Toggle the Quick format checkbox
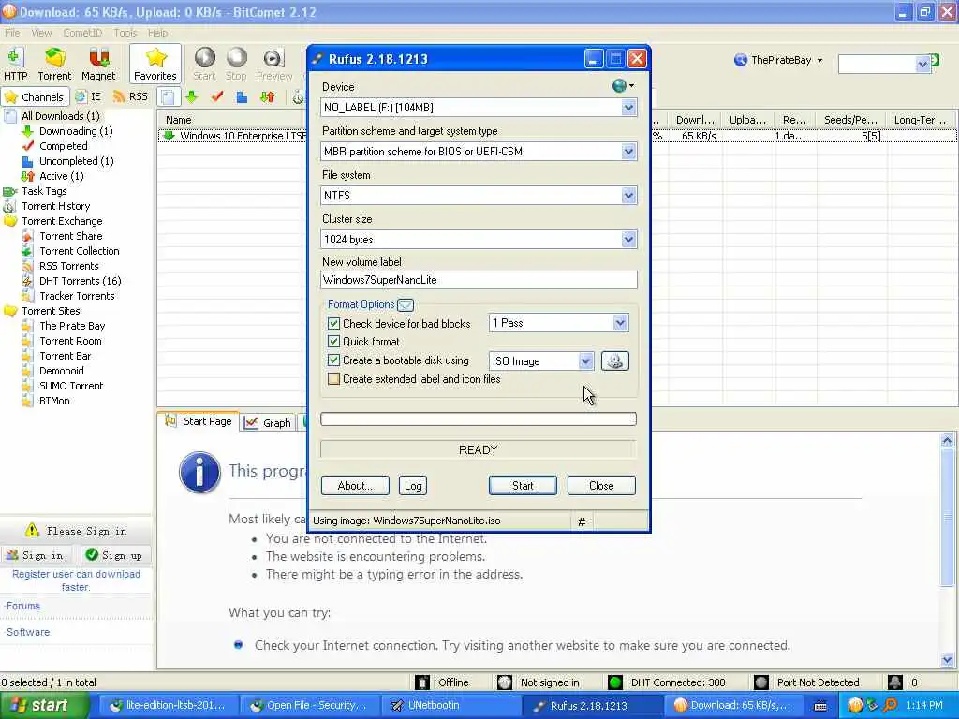The height and width of the screenshot is (719, 959). 333,341
